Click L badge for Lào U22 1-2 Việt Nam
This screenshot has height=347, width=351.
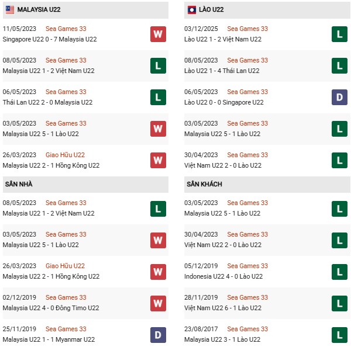point(339,34)
